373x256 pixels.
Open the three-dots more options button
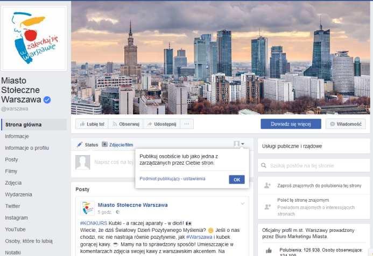187,124
